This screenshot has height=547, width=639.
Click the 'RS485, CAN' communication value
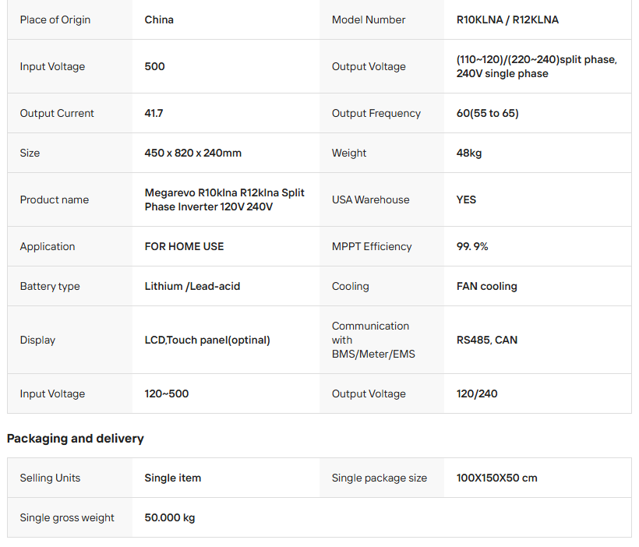tap(487, 340)
